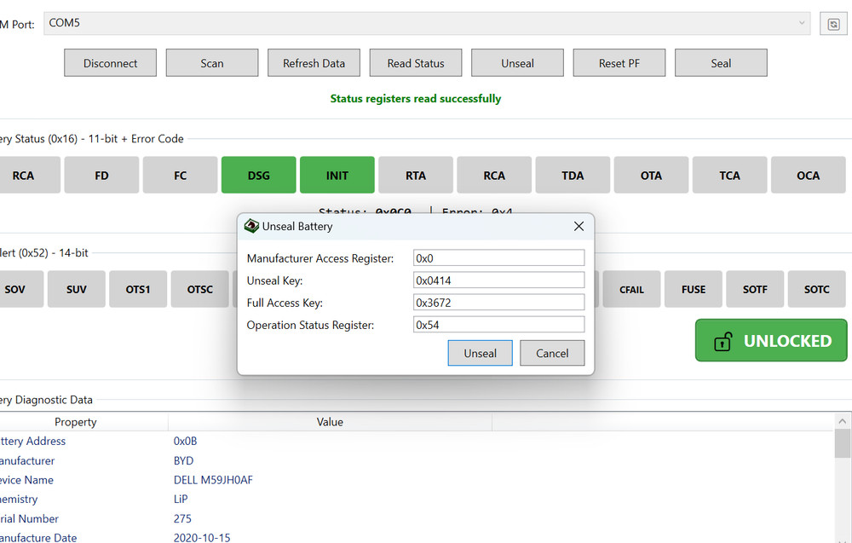This screenshot has height=543, width=852.
Task: Edit the Unseal Key field
Action: [x=498, y=280]
